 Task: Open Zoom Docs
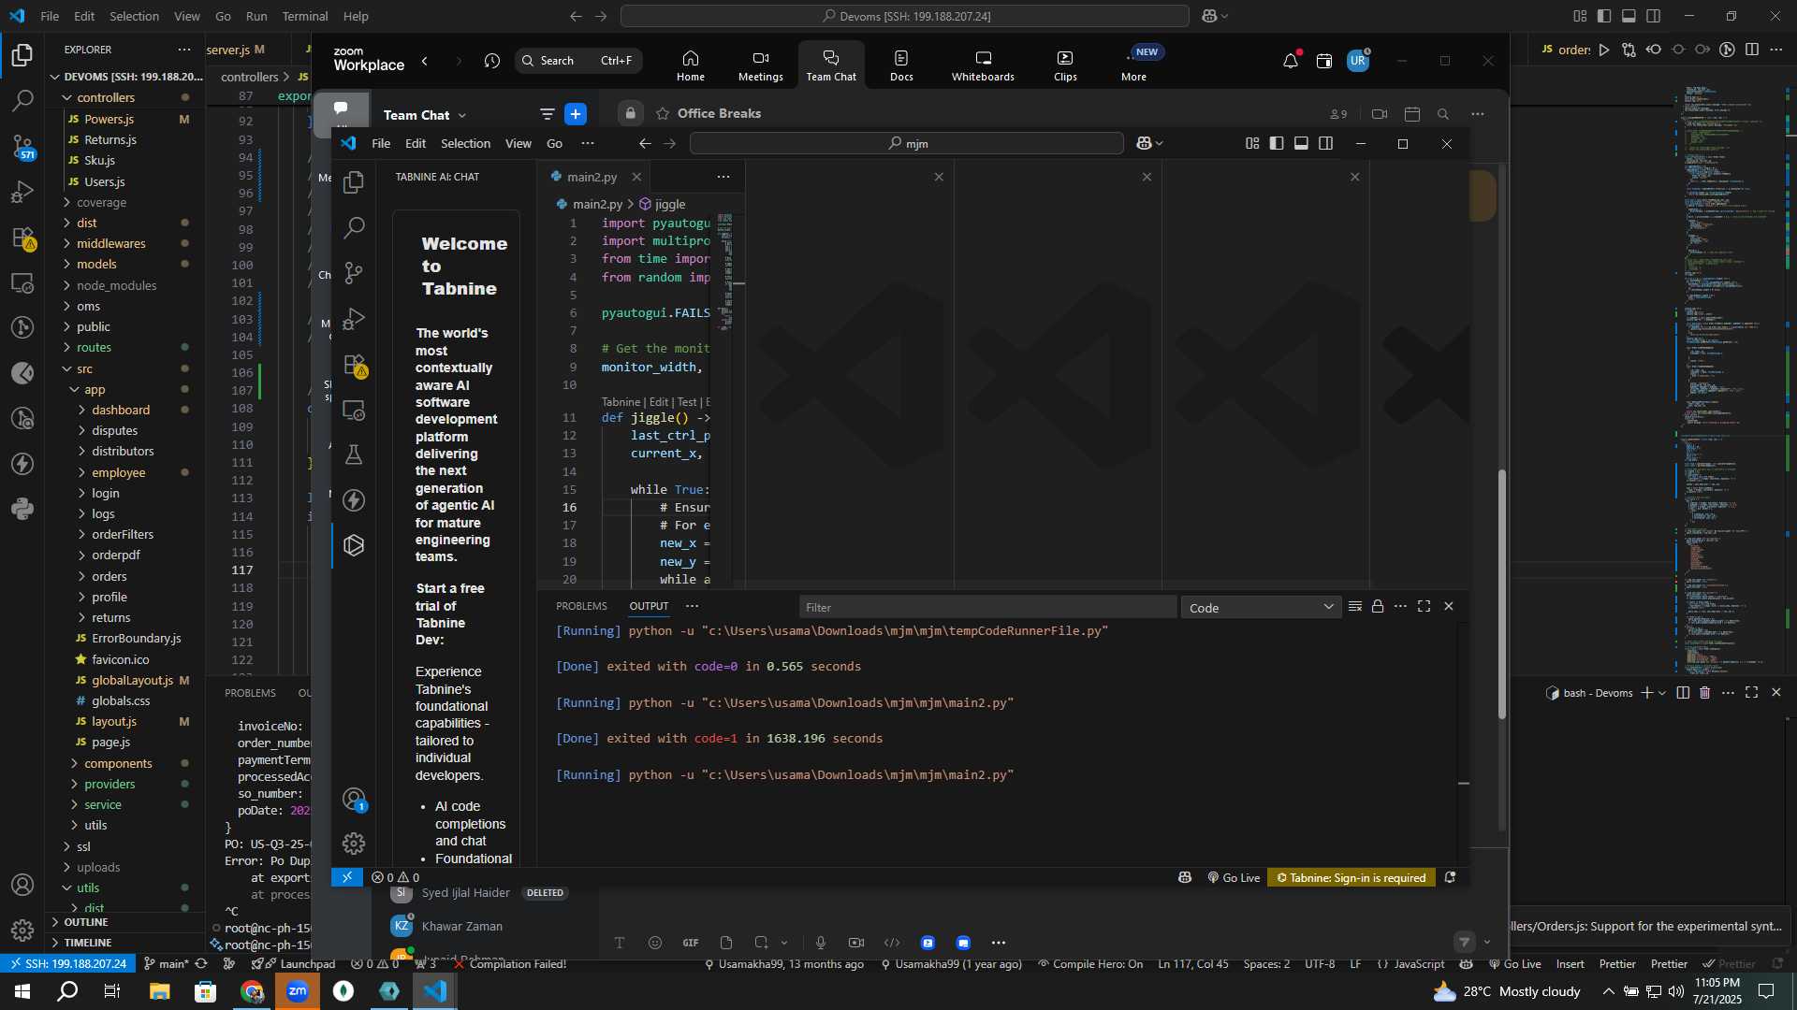click(x=901, y=65)
